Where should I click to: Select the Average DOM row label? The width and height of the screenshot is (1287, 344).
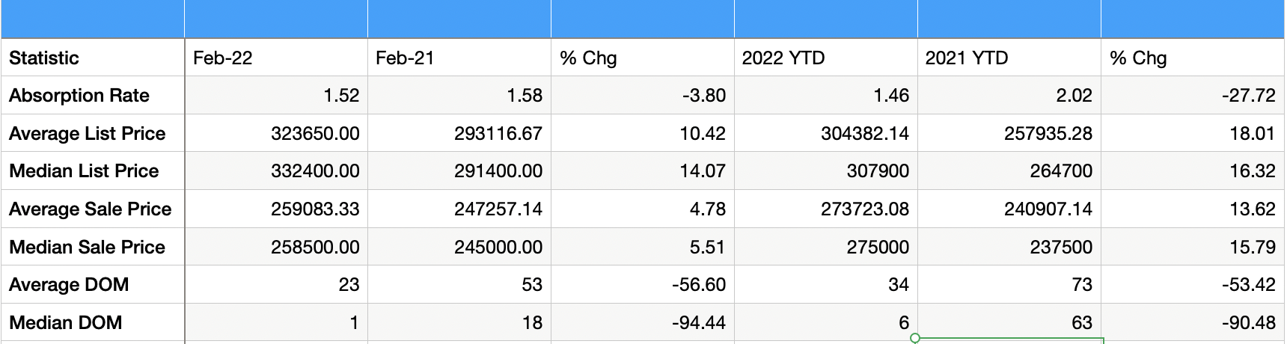pos(93,285)
